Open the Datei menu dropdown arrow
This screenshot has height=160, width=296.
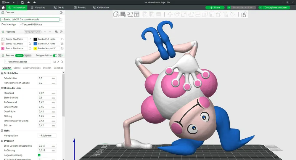coord(14,2)
